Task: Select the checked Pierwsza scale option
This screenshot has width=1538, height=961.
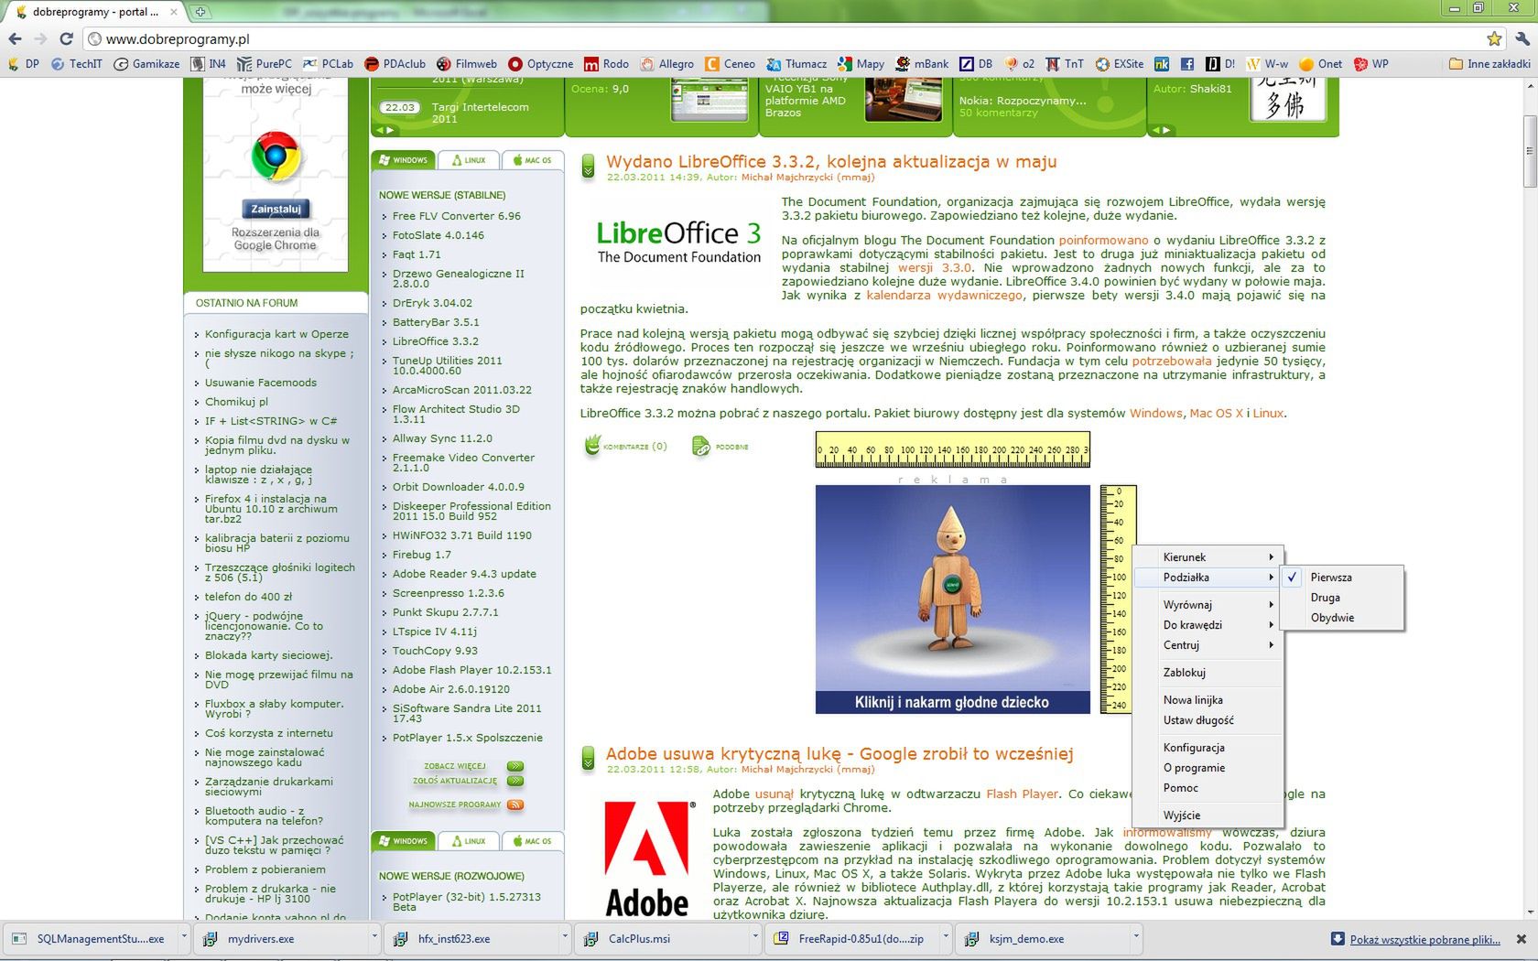Action: 1342,578
